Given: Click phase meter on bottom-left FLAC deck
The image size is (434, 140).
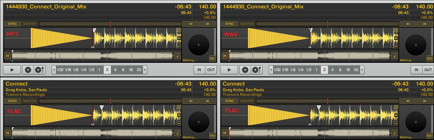Looking at the screenshot, I should pos(110,101).
